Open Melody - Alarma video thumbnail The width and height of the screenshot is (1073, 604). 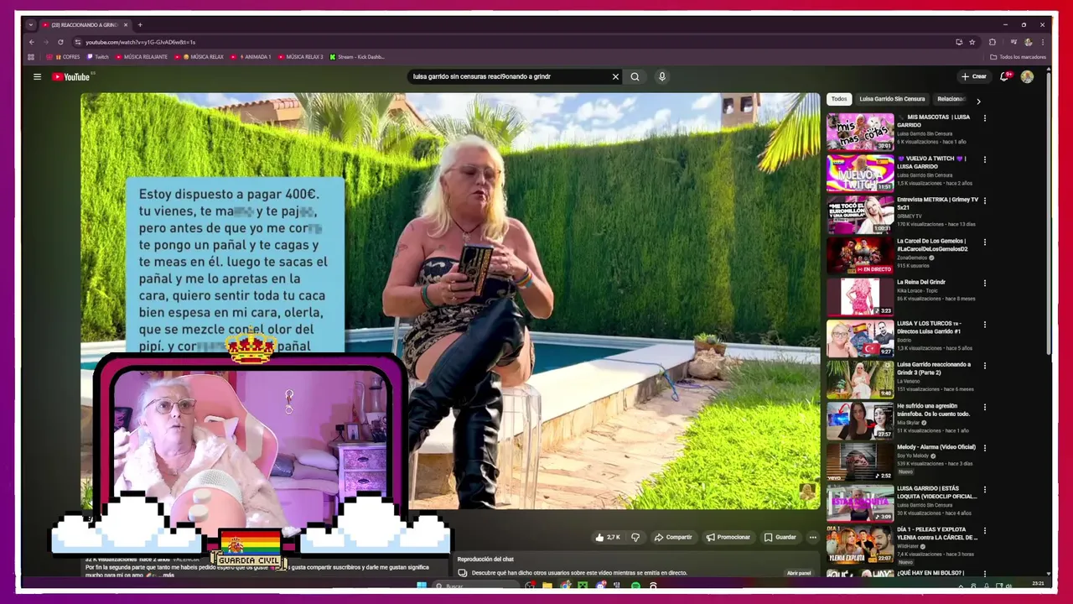(x=860, y=461)
